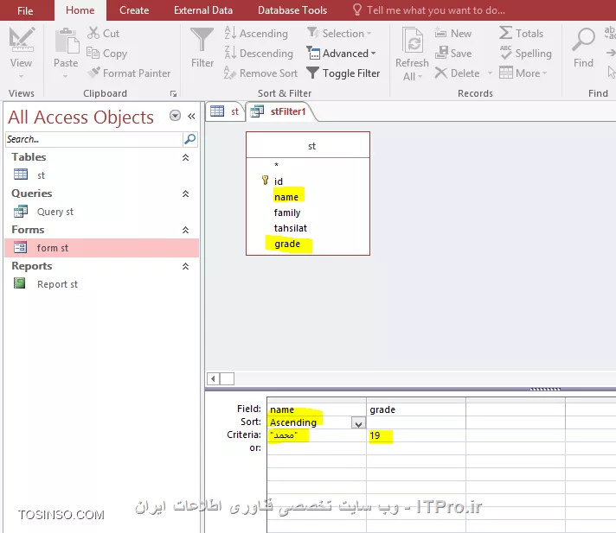Select name field in st table
Screen dimensions: 616x533
click(x=286, y=197)
